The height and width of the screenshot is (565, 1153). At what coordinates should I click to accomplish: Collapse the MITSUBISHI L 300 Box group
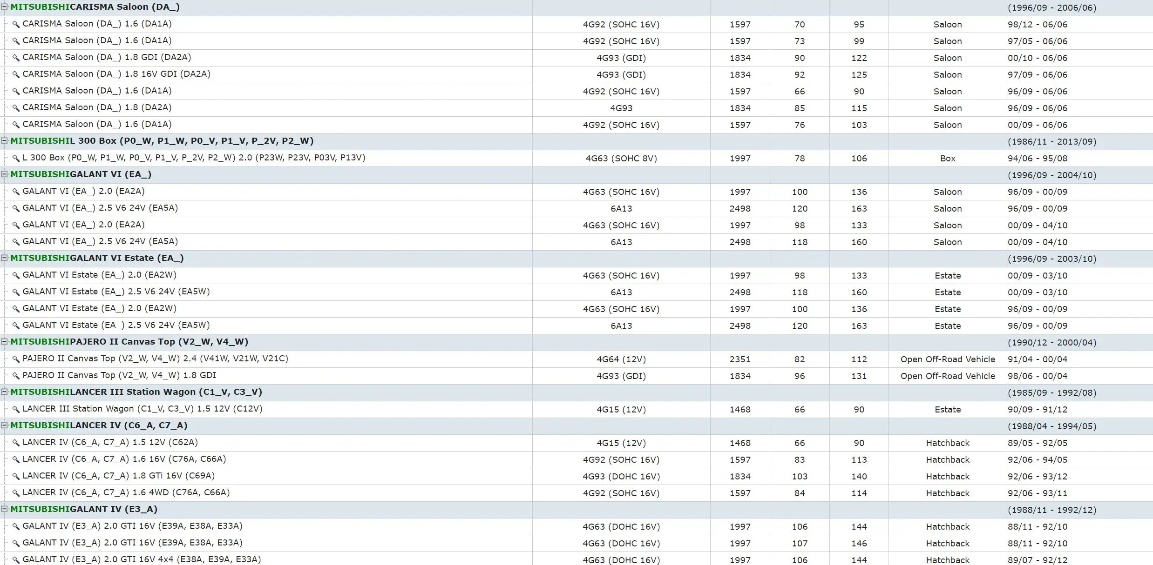tap(4, 141)
